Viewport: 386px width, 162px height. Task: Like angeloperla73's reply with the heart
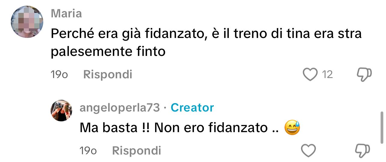pos(308,150)
